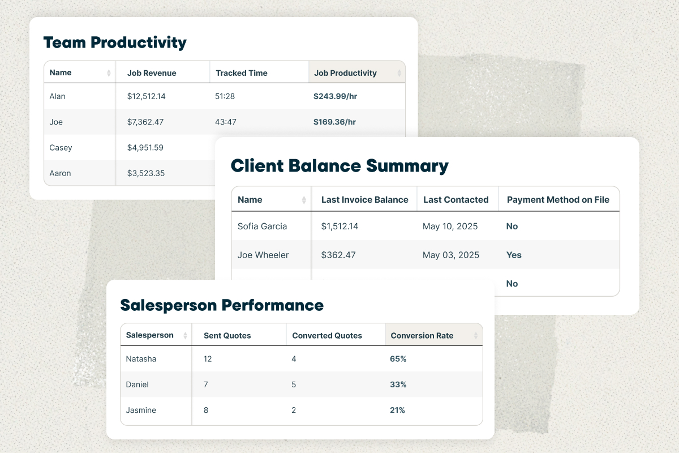Open client Sofia Garcia's record
This screenshot has height=453, width=679.
(262, 226)
